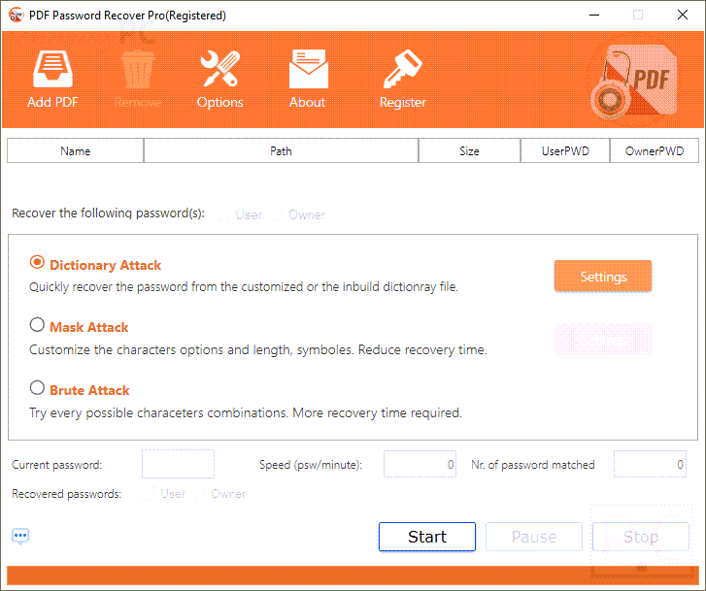Image resolution: width=706 pixels, height=591 pixels.
Task: Click the Brute Attack heading text
Action: (89, 390)
